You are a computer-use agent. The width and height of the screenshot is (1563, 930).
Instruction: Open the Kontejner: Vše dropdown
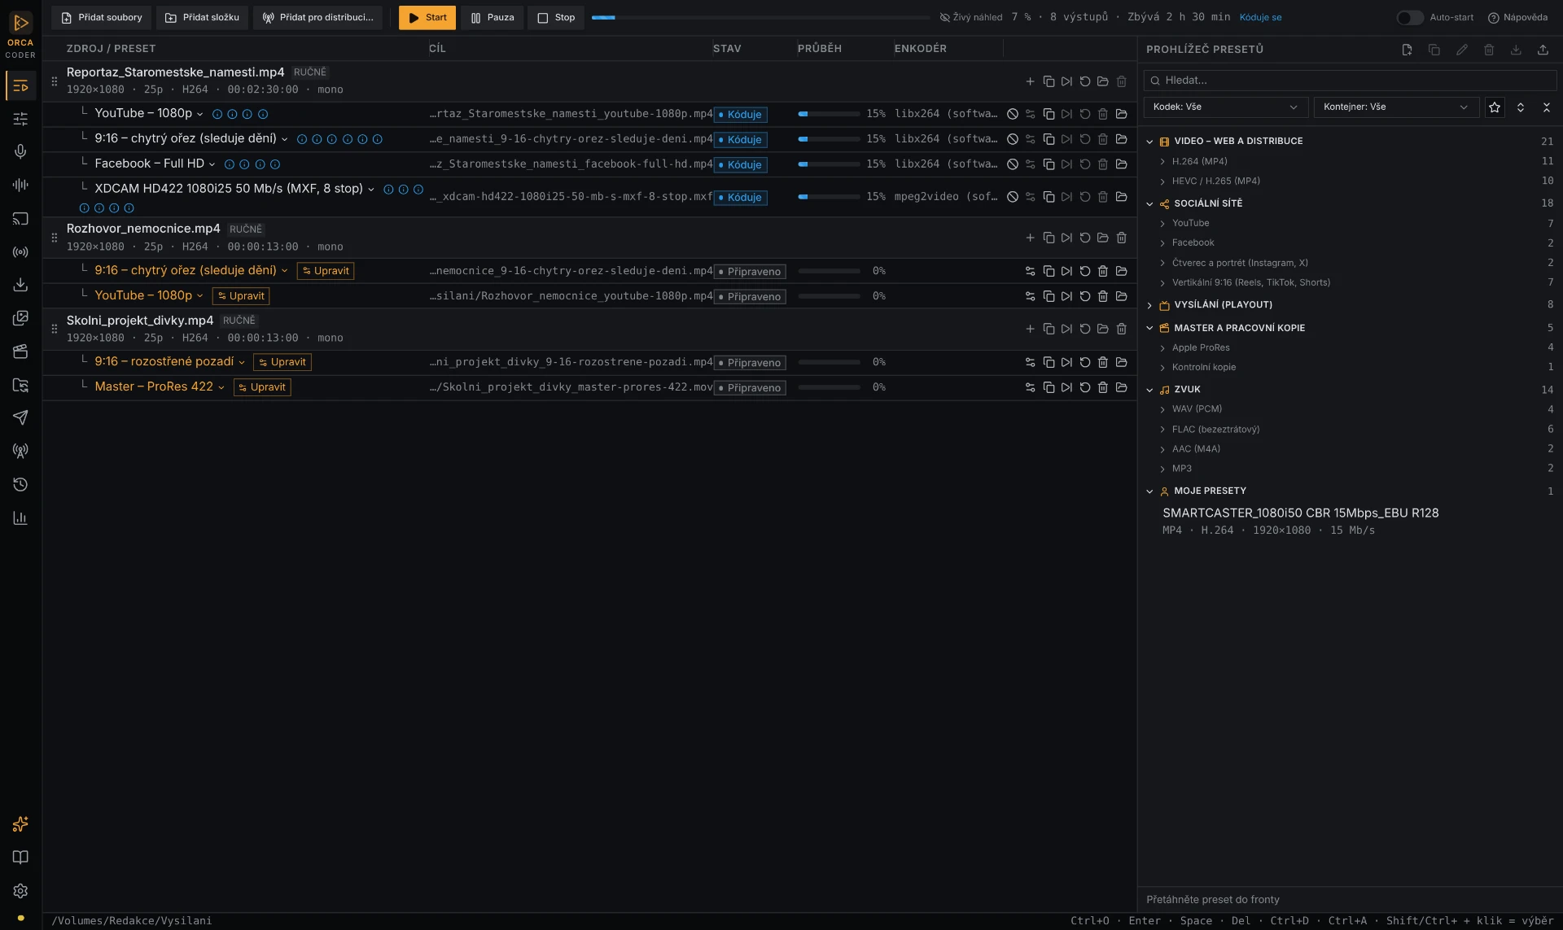pyautogui.click(x=1396, y=107)
